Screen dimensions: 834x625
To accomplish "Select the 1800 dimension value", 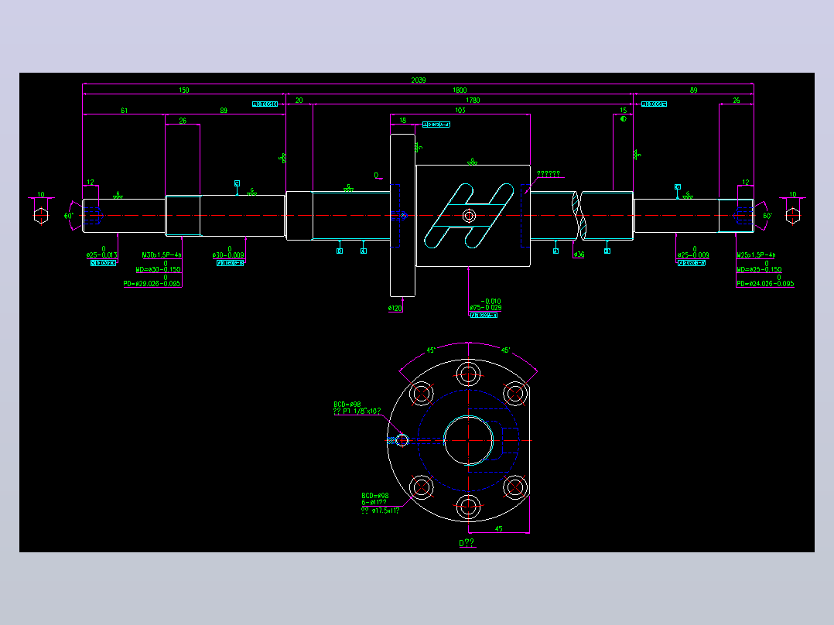I will coord(460,91).
